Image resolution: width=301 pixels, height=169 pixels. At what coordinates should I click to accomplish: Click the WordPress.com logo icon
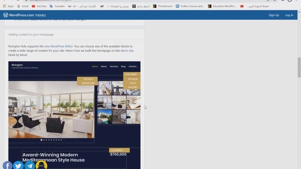coord(6,15)
